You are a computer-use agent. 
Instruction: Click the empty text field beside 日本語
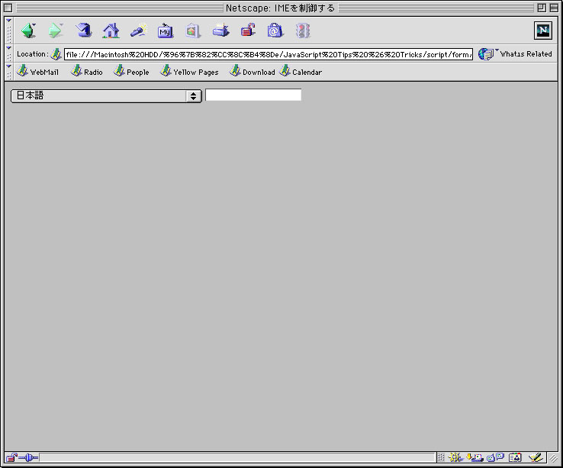coord(253,95)
